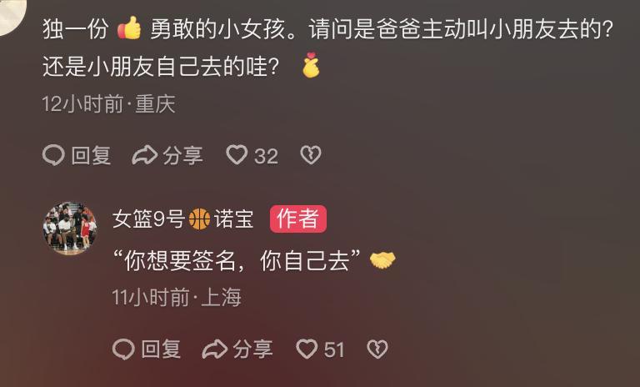
Task: Tap 回复 text under the first comment
Action: pos(91,155)
